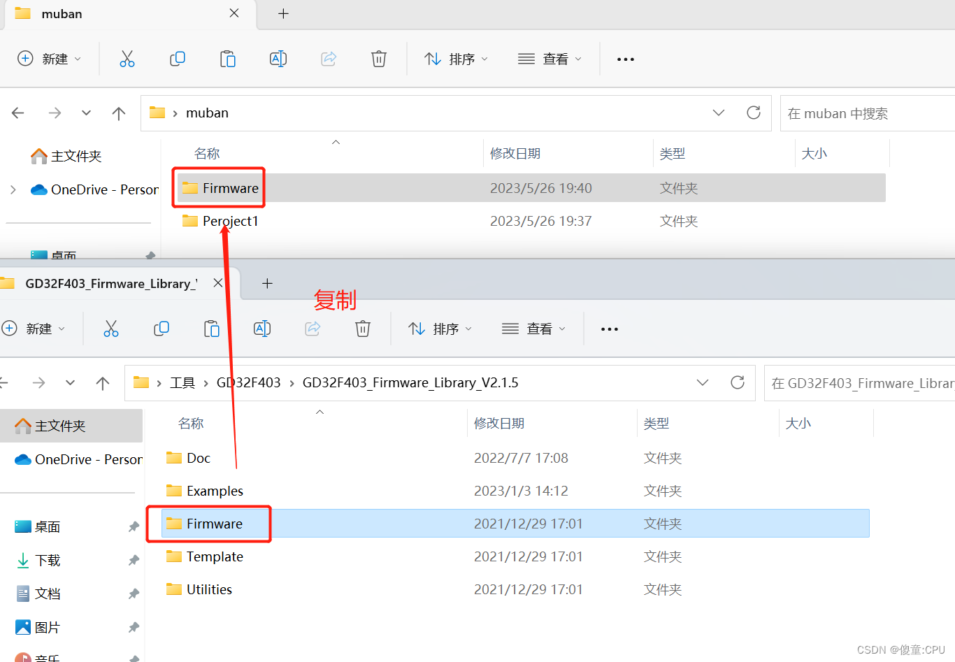This screenshot has height=662, width=955.
Task: Go forward in muban window navigation
Action: tap(55, 113)
